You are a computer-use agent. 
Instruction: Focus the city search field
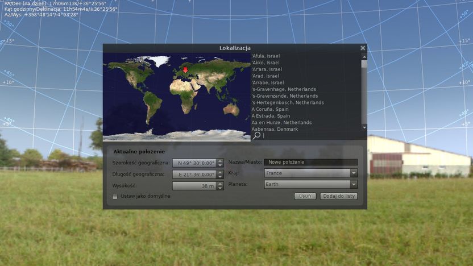coord(311,136)
